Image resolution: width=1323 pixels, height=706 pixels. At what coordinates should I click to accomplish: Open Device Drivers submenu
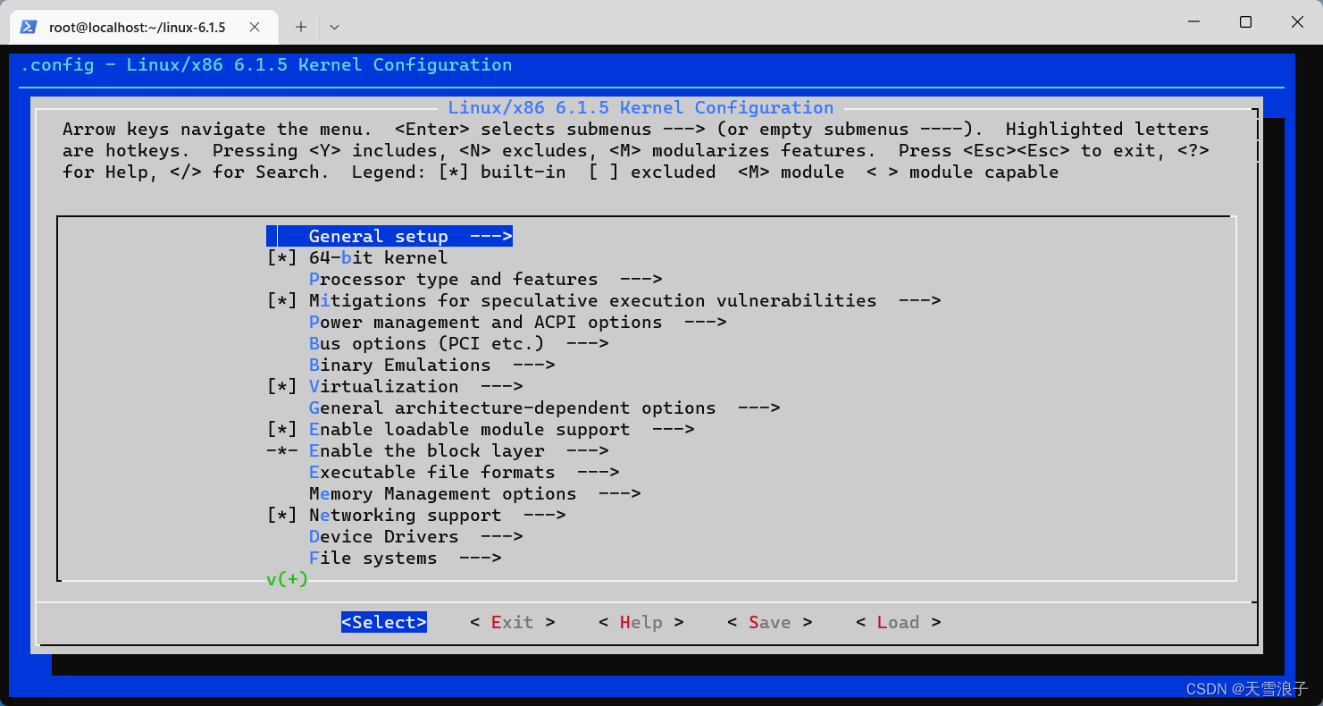[415, 536]
